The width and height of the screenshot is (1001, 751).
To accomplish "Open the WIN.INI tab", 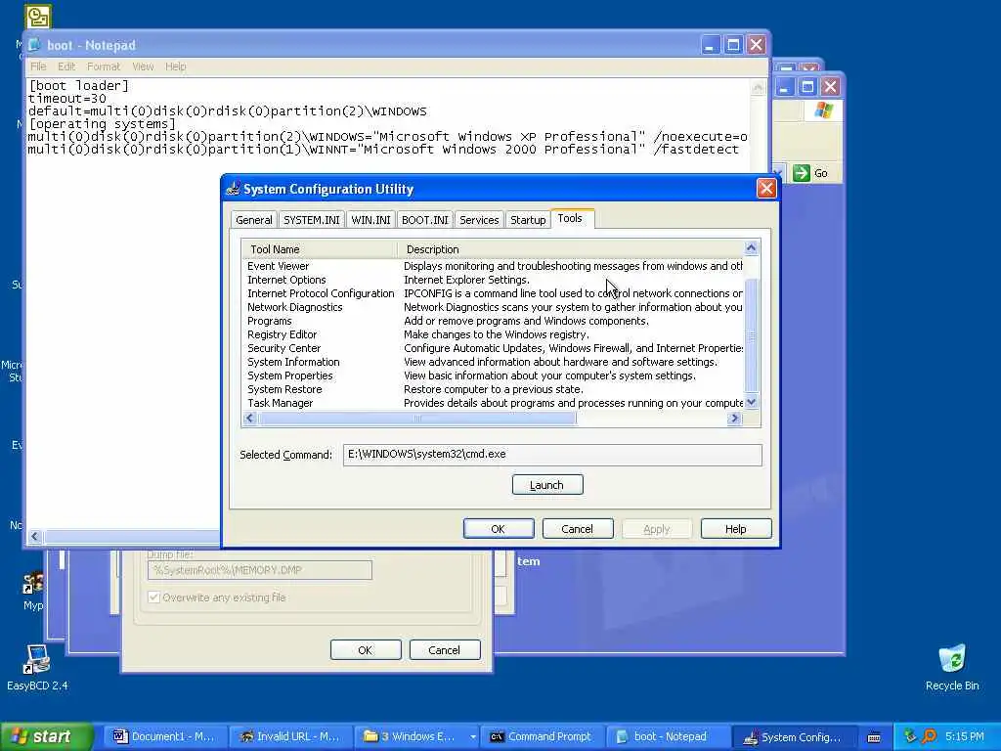I will (370, 220).
